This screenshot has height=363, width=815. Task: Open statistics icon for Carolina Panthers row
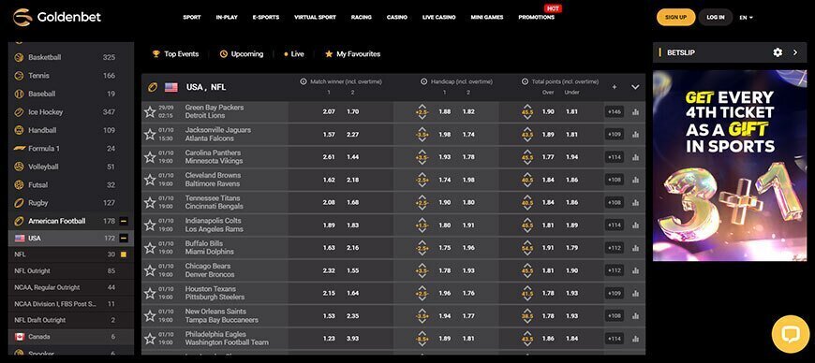pos(635,157)
